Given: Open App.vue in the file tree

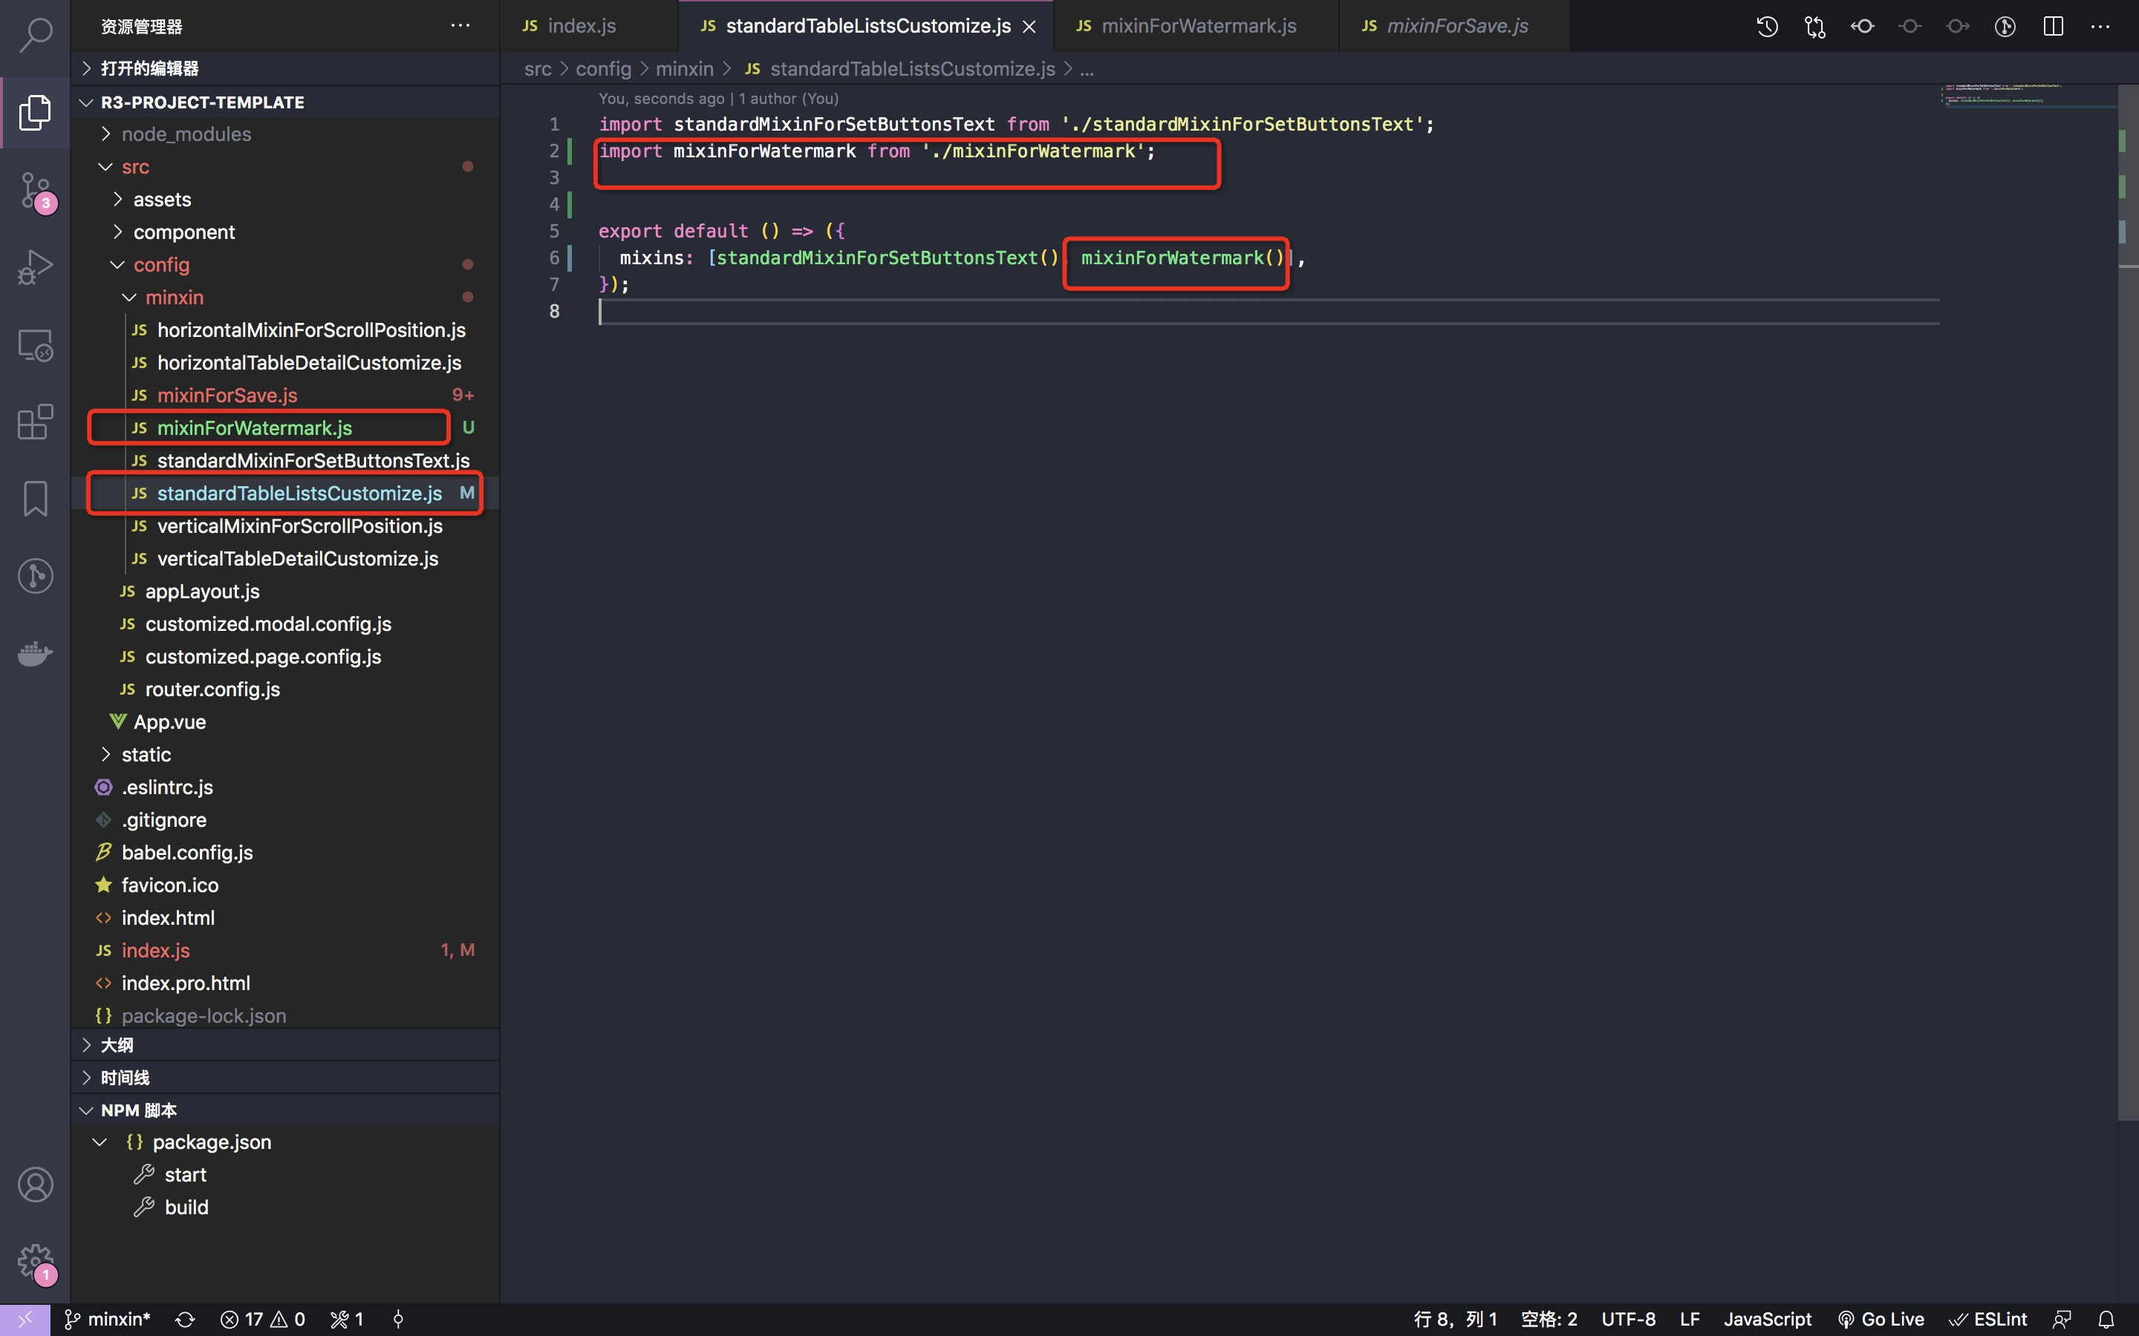Looking at the screenshot, I should [x=284, y=722].
